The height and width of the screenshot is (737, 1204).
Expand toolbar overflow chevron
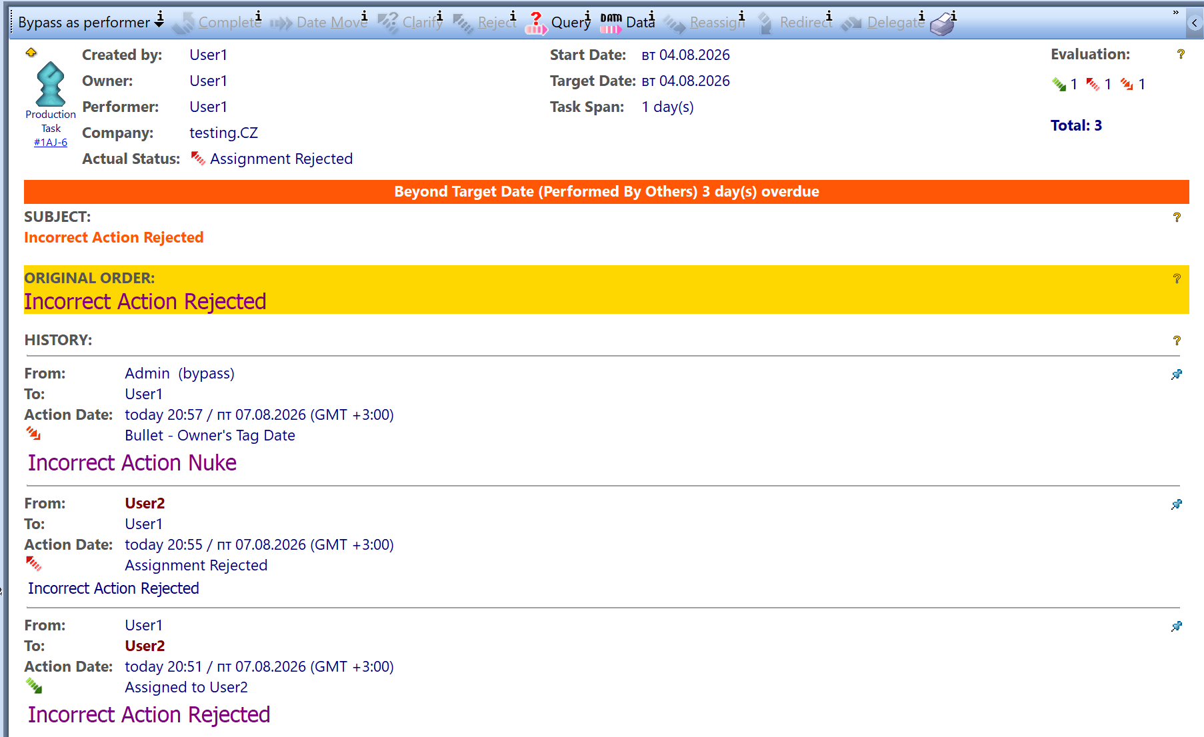(1175, 13)
